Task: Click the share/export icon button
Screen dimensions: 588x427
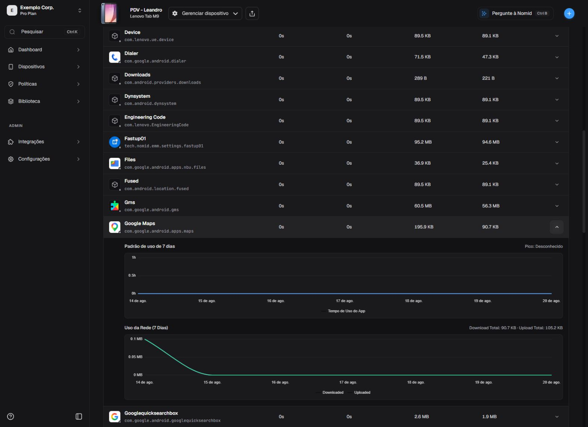Action: point(252,13)
